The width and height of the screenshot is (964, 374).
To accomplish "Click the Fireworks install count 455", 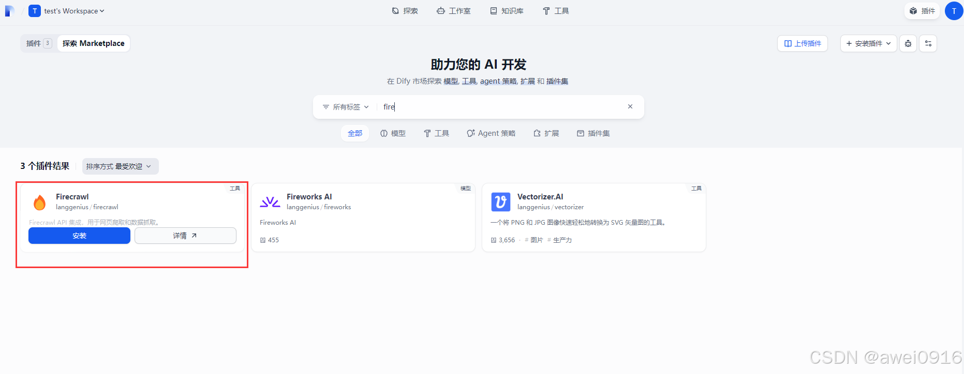I will [x=270, y=240].
